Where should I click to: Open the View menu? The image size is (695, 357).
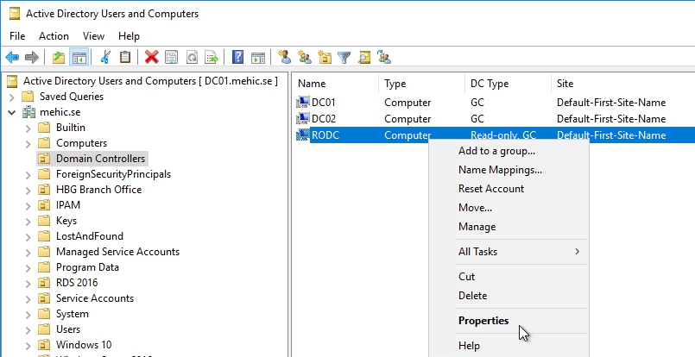[93, 36]
